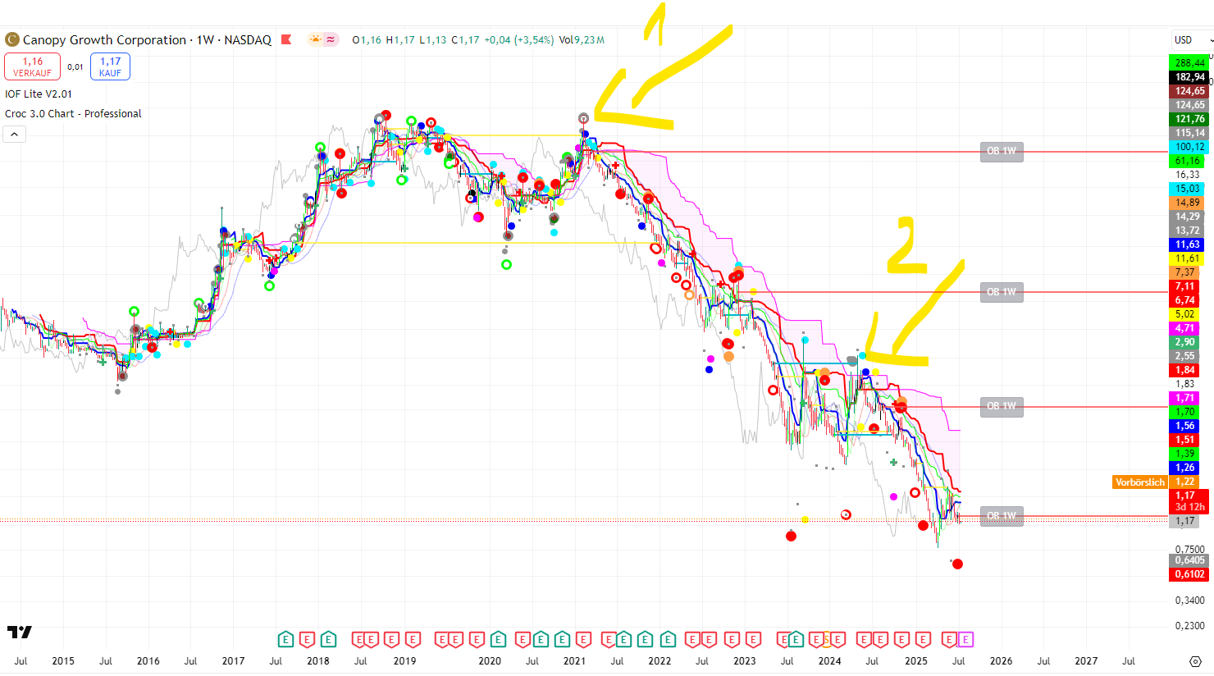
Task: Select the IOF Lite V2.01 indicator label
Action: (x=39, y=94)
